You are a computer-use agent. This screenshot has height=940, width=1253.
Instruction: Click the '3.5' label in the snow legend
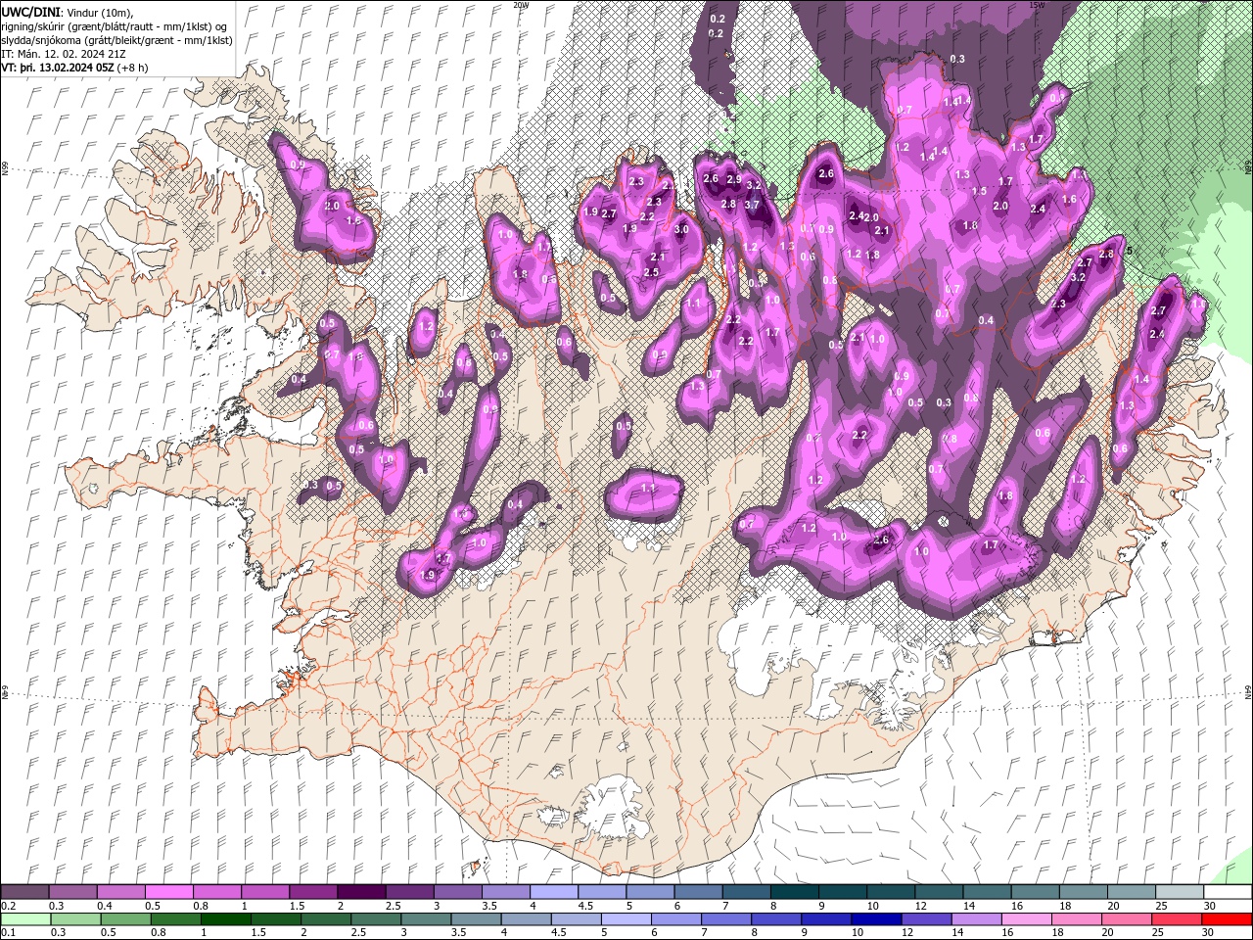tap(488, 906)
